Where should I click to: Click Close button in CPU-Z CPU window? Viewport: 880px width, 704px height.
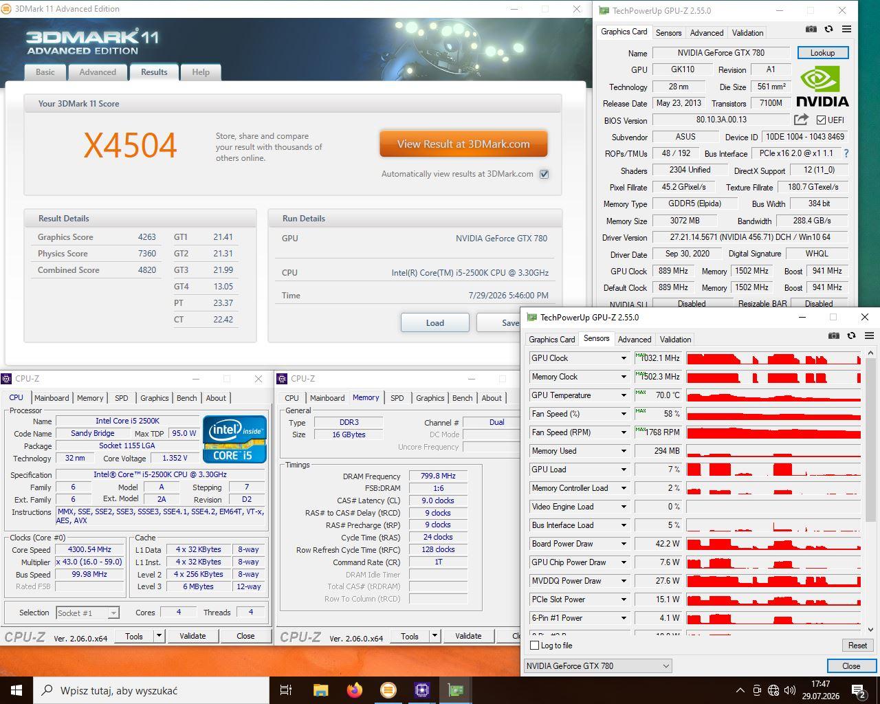coord(245,636)
